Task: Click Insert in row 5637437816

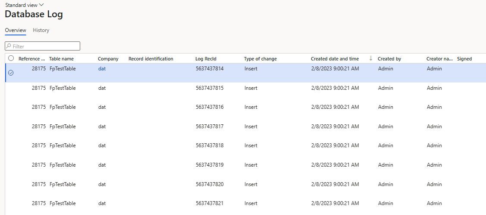Action: click(x=251, y=107)
